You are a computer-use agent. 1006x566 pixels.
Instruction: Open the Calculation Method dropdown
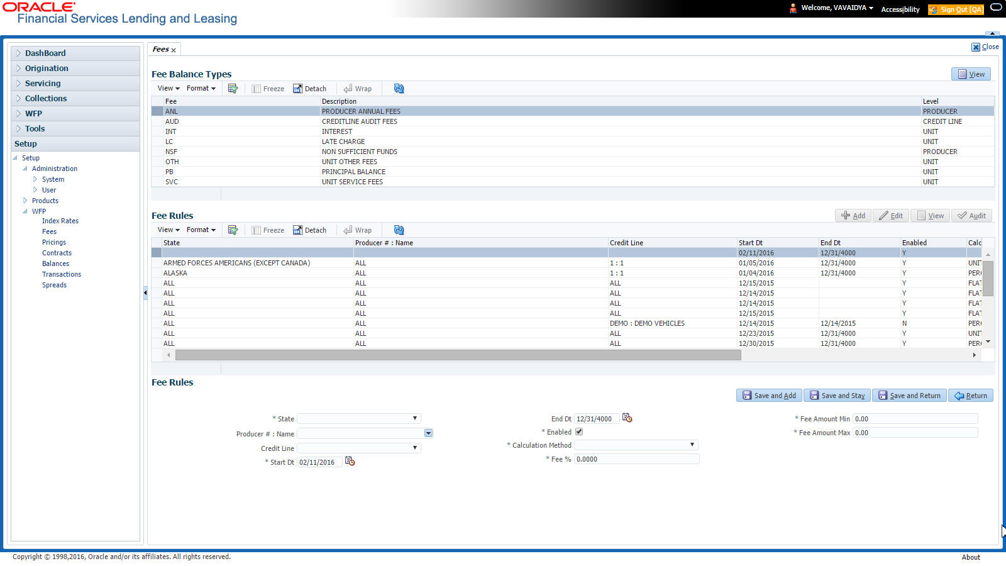tap(636, 445)
